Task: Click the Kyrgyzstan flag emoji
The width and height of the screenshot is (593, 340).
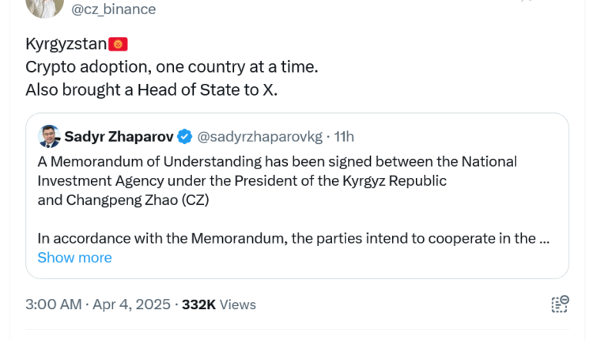Action: (x=118, y=44)
